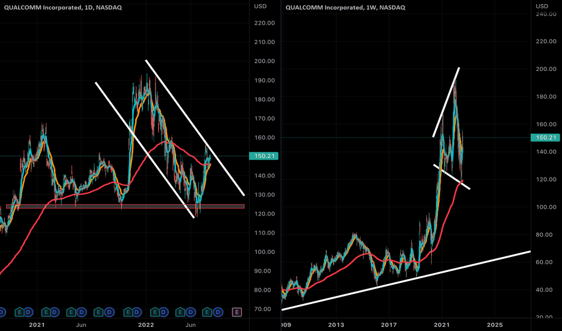Click the 100.00 label on daily price axis
Viewport: 562px width, 331px height.
265,252
